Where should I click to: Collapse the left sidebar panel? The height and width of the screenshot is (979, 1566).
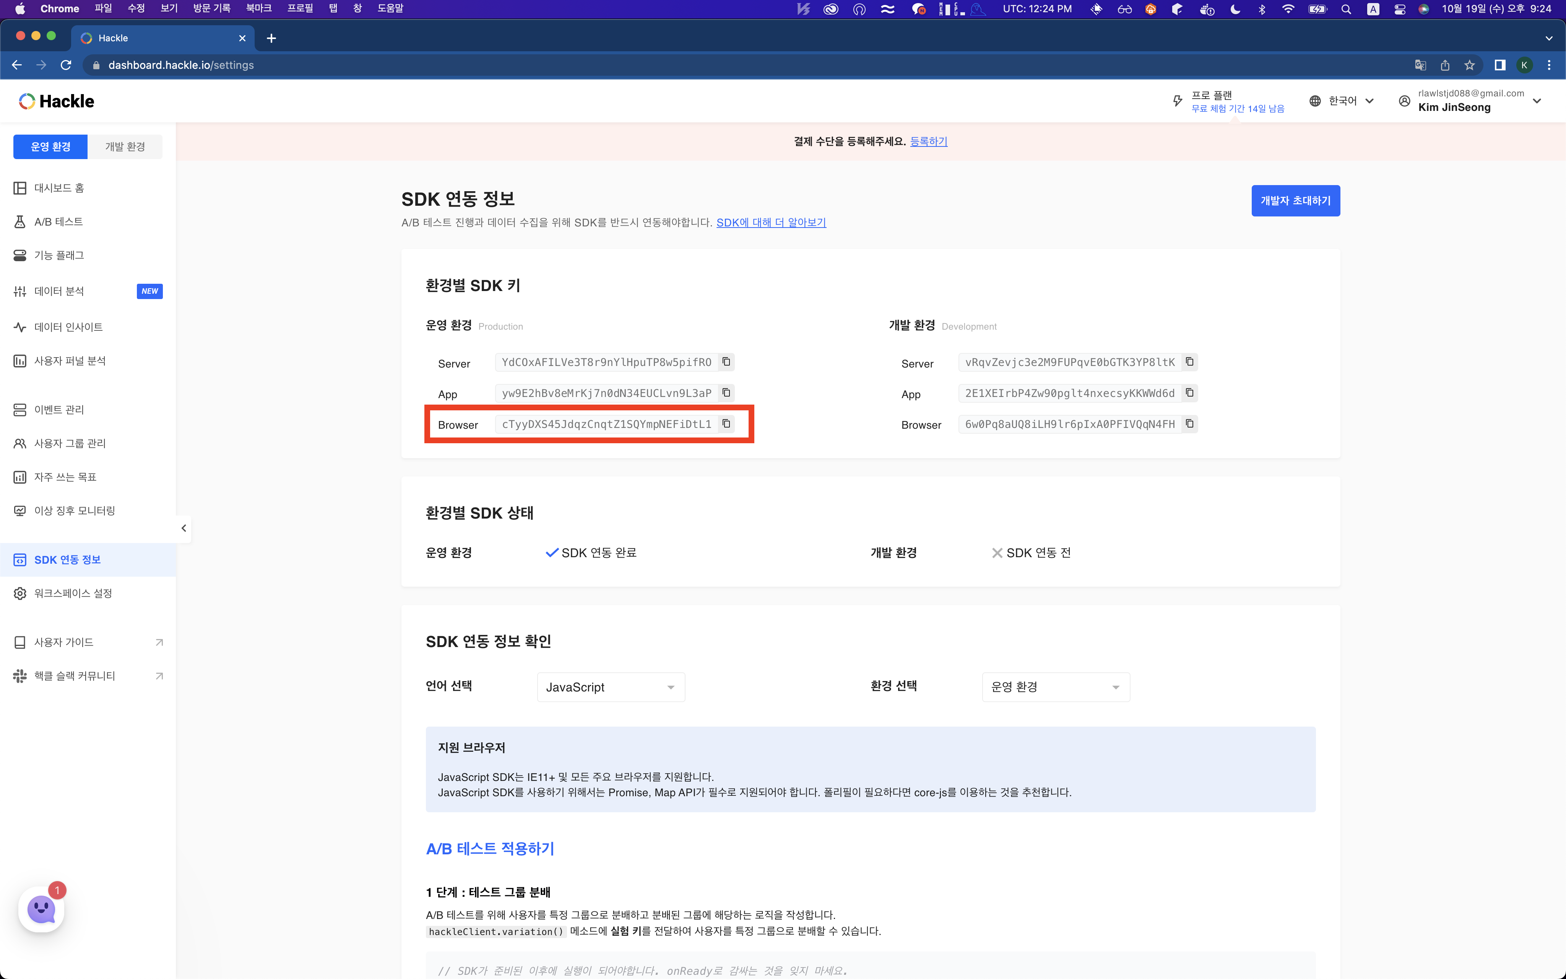pyautogui.click(x=184, y=529)
